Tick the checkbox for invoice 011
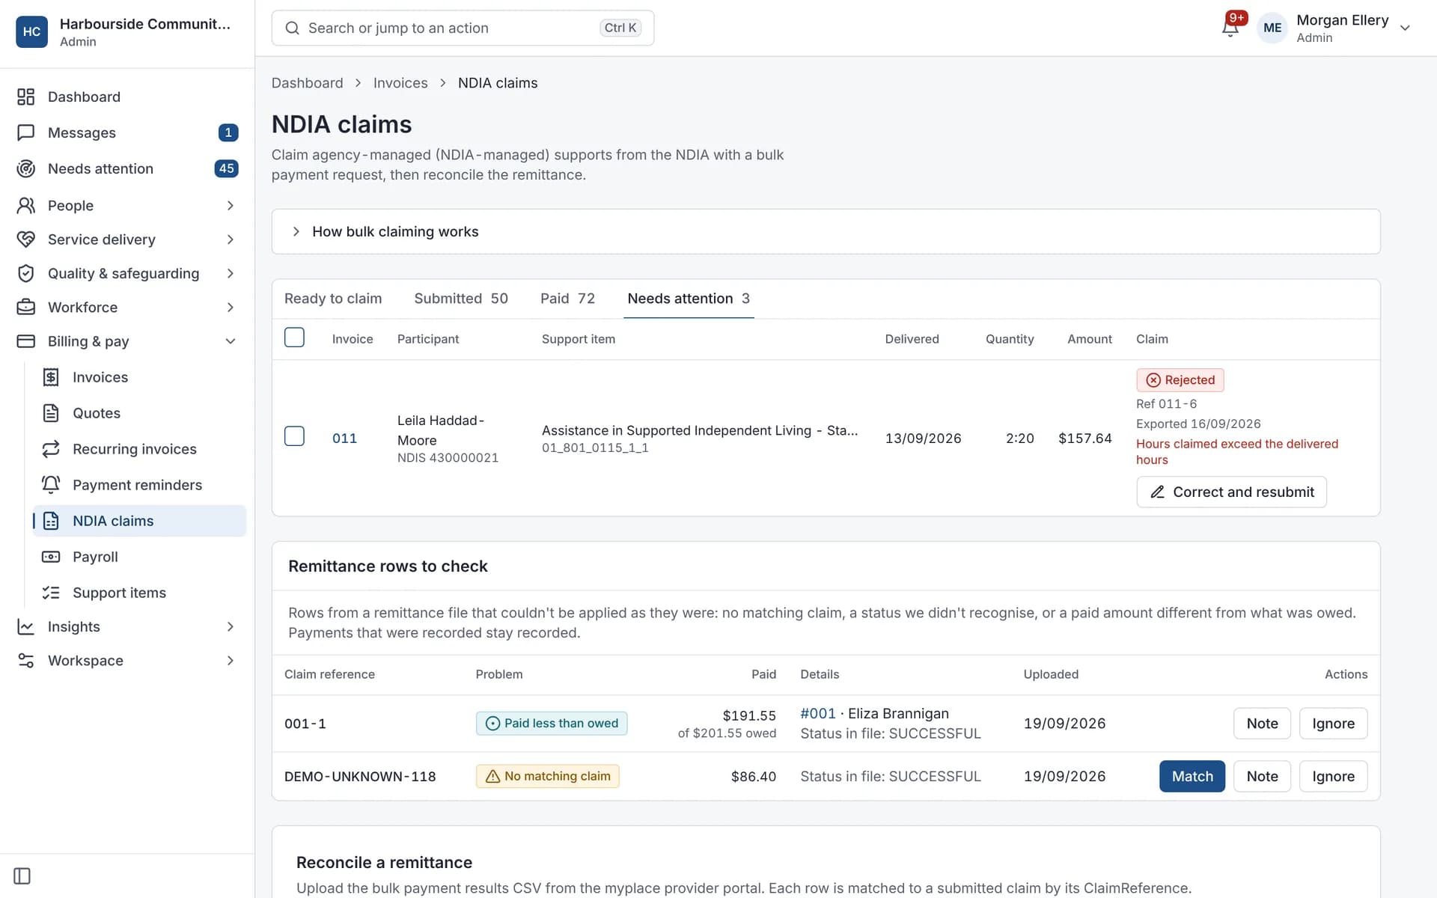1437x898 pixels. point(294,436)
